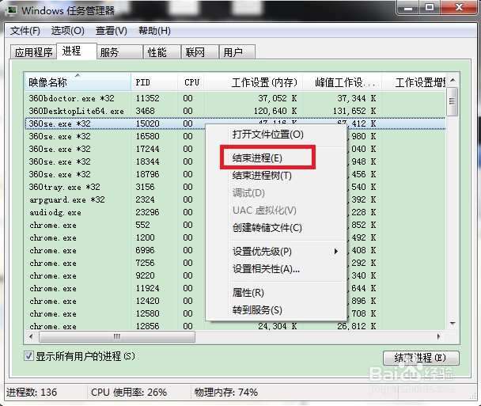Expand 设置优先级(P) submenu arrow
The image size is (481, 406).
(336, 252)
